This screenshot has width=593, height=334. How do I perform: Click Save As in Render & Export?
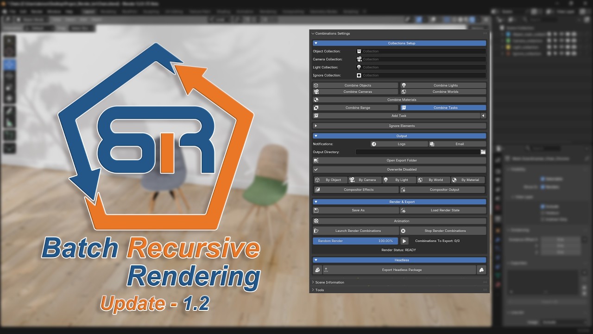tap(355, 210)
